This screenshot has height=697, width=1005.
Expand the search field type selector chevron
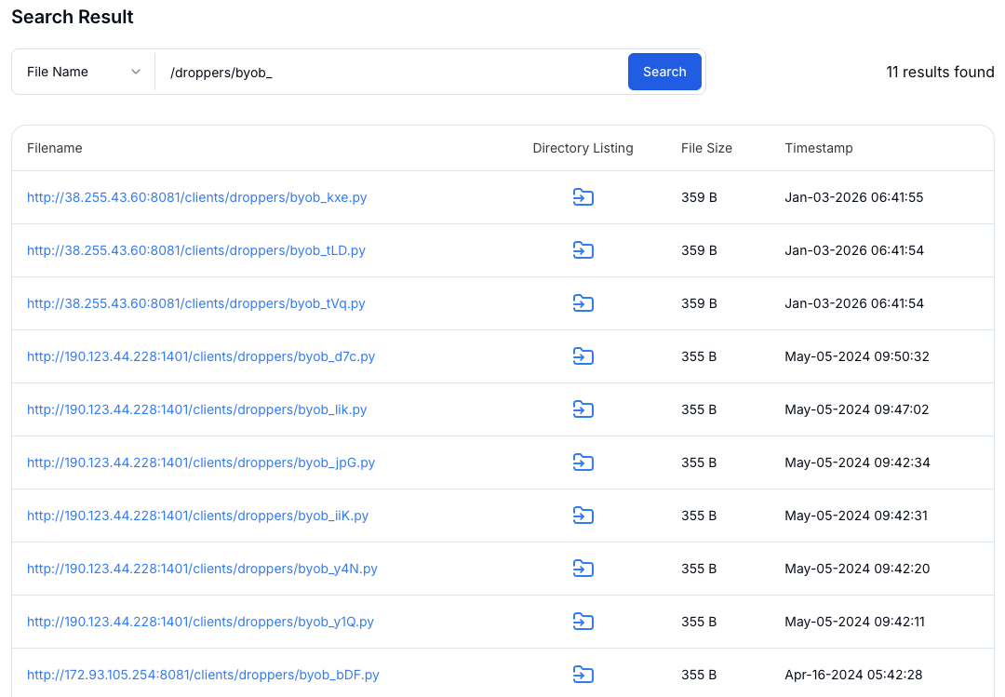tap(136, 72)
